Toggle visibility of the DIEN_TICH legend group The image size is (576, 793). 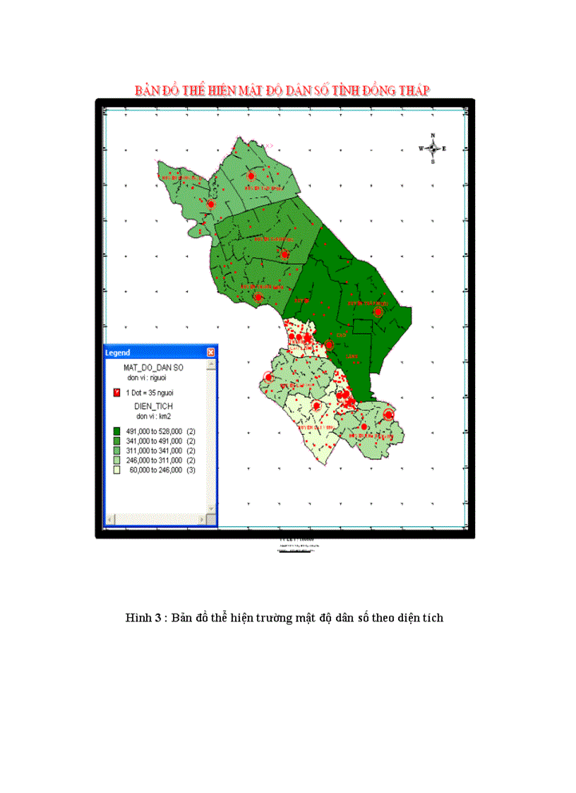[x=153, y=406]
